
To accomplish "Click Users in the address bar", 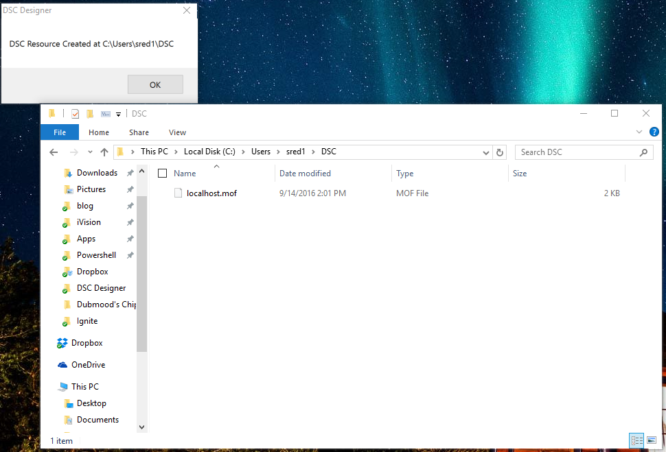I will tap(261, 152).
